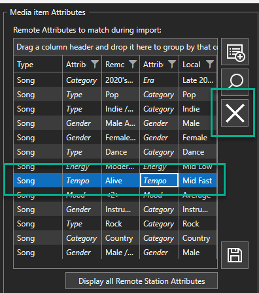Open filter funnel on Local column

coord(210,64)
